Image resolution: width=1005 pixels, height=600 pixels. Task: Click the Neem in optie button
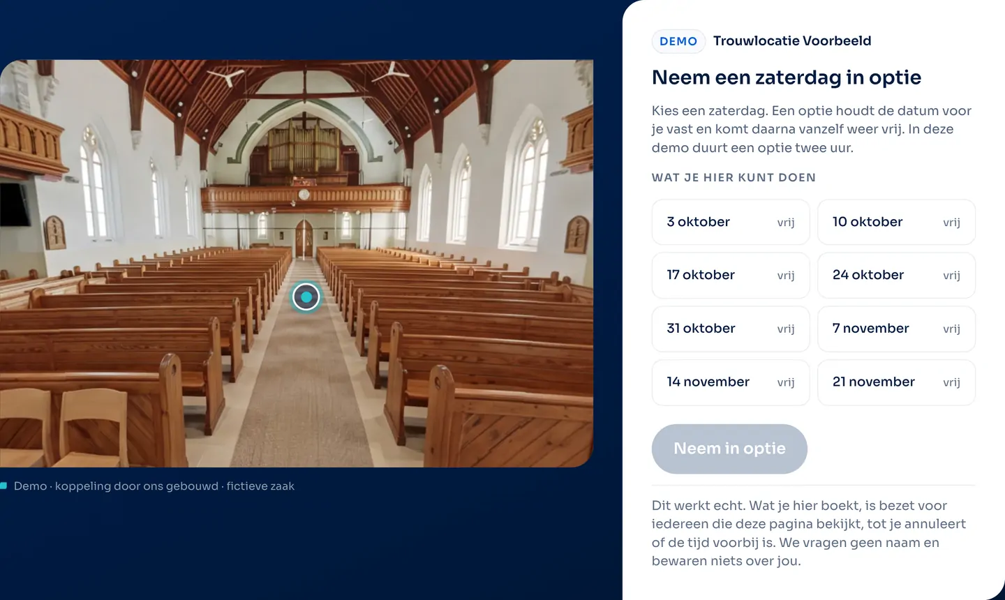point(729,449)
